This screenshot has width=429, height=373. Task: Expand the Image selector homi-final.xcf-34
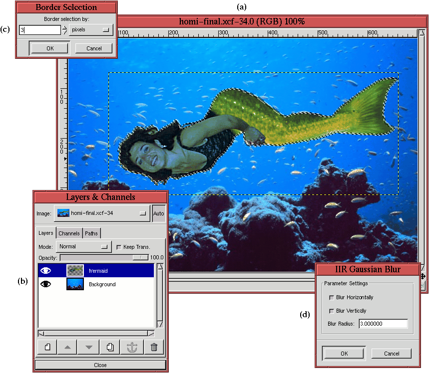click(x=102, y=213)
